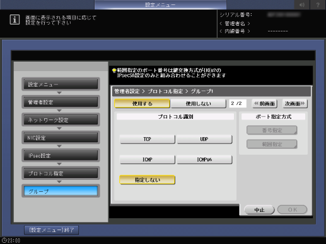
Task: Select the highlighted グループ sidebar item
Action: [x=61, y=191]
